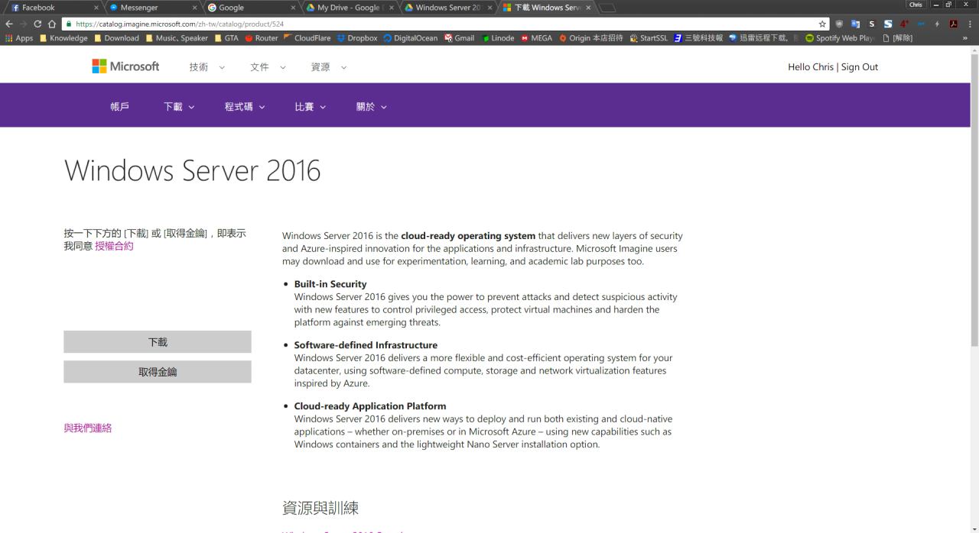The width and height of the screenshot is (979, 533).
Task: Open the CloudFlare bookmark
Action: pos(307,38)
